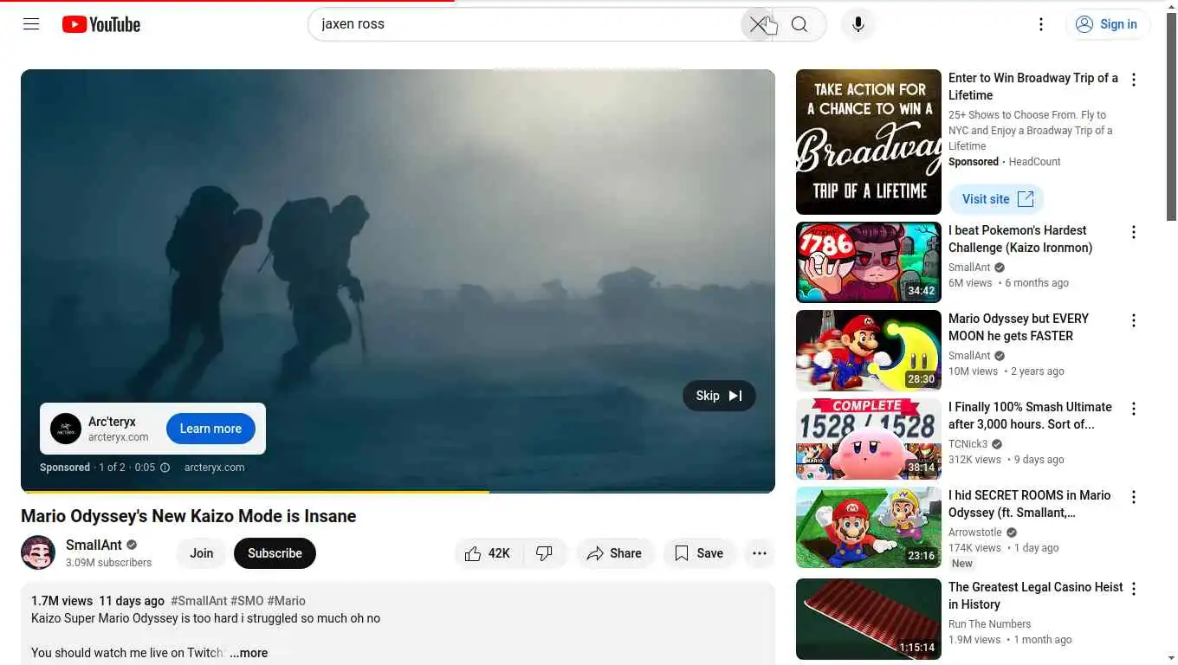Visit site for HeadCount ad
Screen dimensions: 1178x665
tap(996, 199)
